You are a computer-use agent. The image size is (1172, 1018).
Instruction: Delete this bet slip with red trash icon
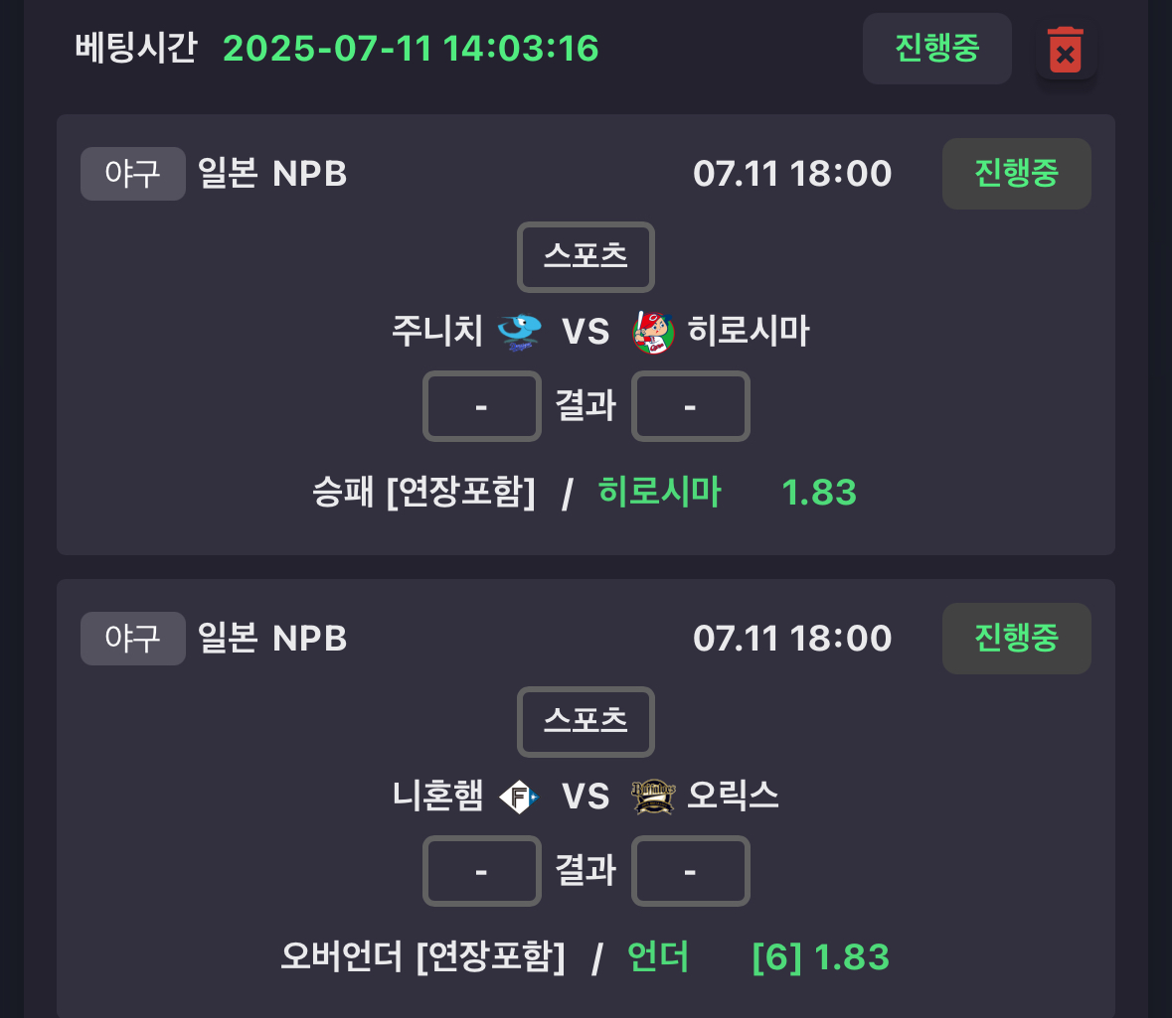click(1066, 50)
